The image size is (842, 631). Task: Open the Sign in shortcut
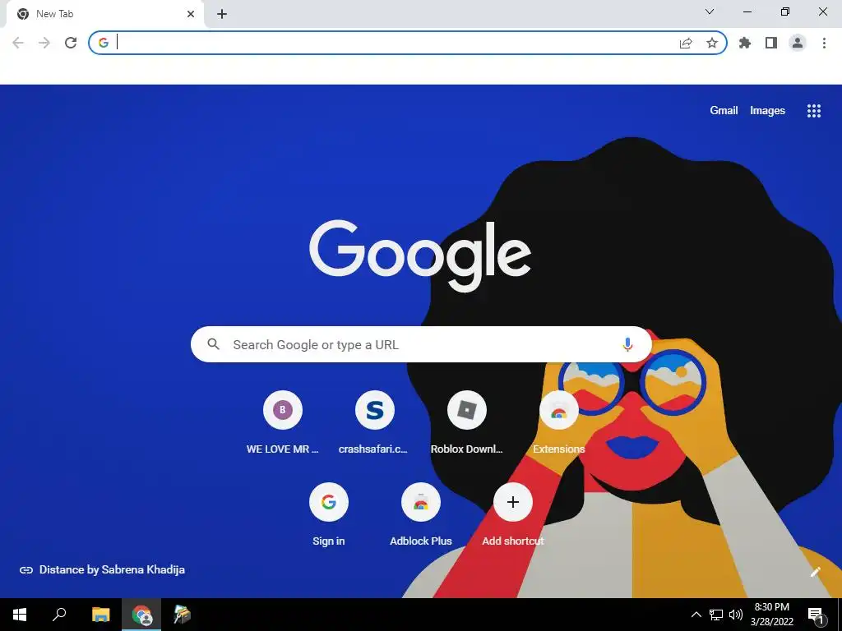coord(329,515)
